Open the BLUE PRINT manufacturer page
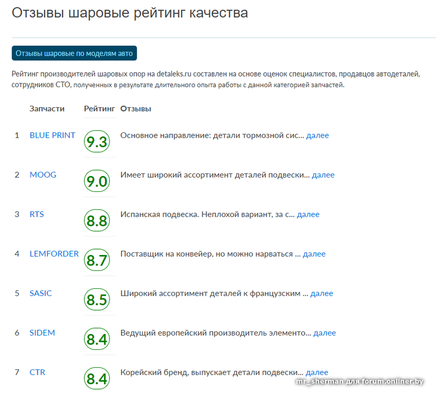 click(52, 135)
